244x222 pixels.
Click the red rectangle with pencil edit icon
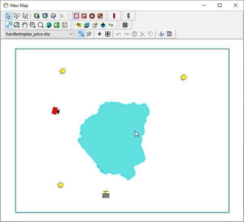point(100,16)
